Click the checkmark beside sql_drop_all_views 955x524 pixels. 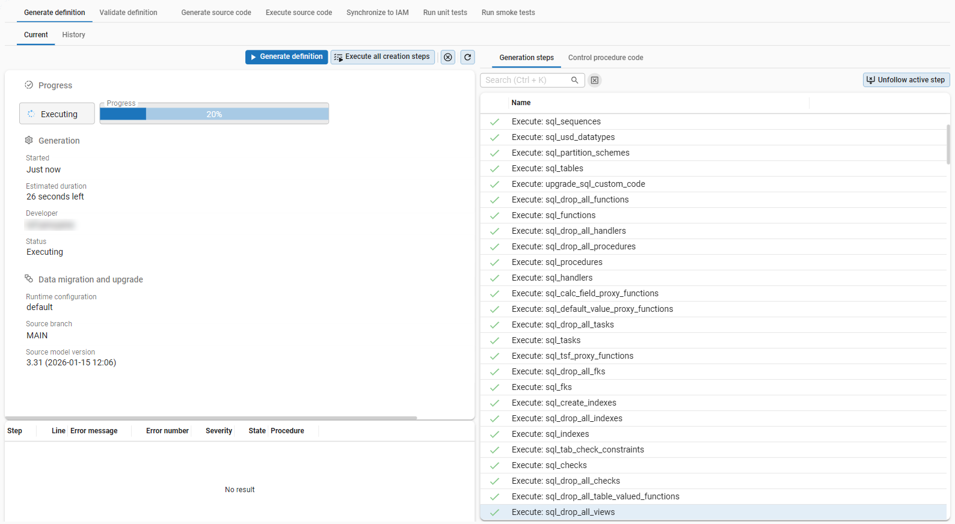(x=495, y=513)
